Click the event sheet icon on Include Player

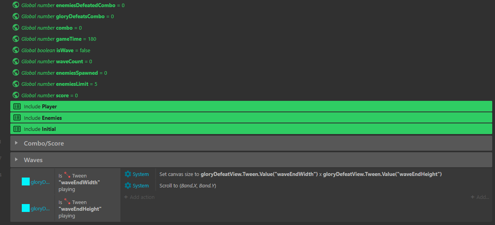click(x=17, y=106)
